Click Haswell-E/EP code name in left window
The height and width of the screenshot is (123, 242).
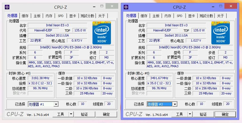click(x=43, y=30)
